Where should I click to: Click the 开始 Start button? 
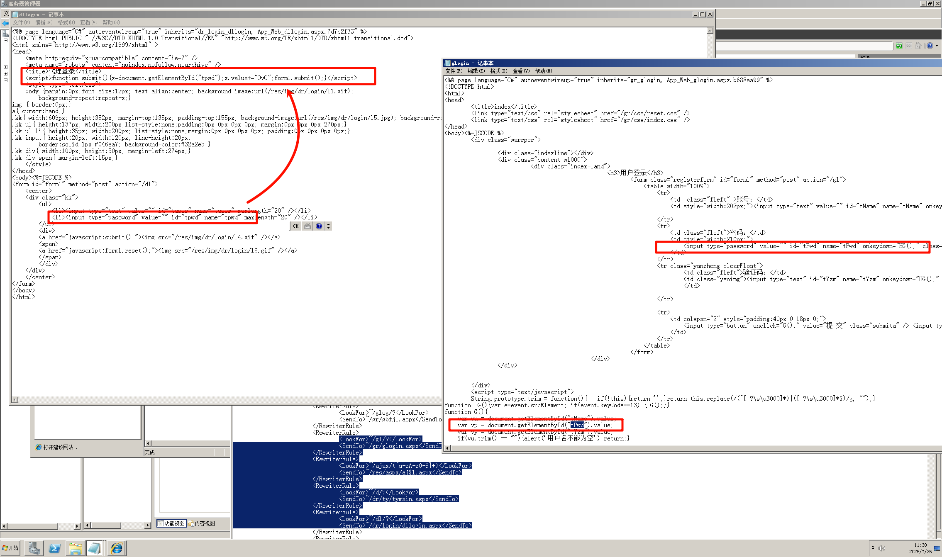point(10,548)
